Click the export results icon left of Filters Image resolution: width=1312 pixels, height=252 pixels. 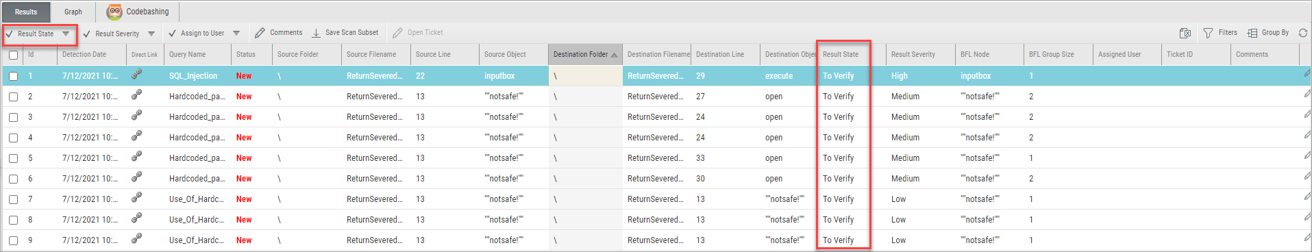(x=1185, y=33)
